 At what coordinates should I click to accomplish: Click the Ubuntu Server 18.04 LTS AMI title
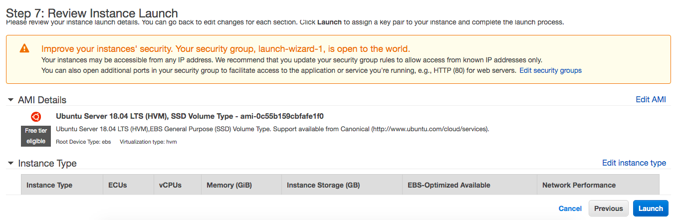pos(190,116)
